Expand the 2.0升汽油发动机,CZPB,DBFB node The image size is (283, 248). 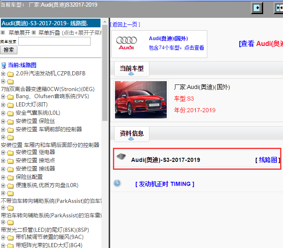[x=3, y=74]
